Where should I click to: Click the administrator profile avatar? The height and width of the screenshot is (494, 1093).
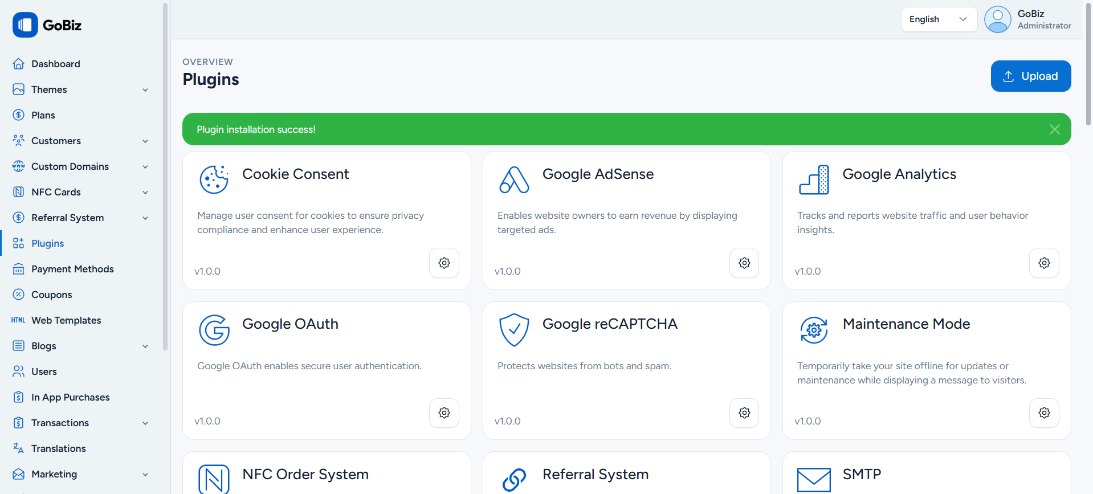[x=997, y=19]
